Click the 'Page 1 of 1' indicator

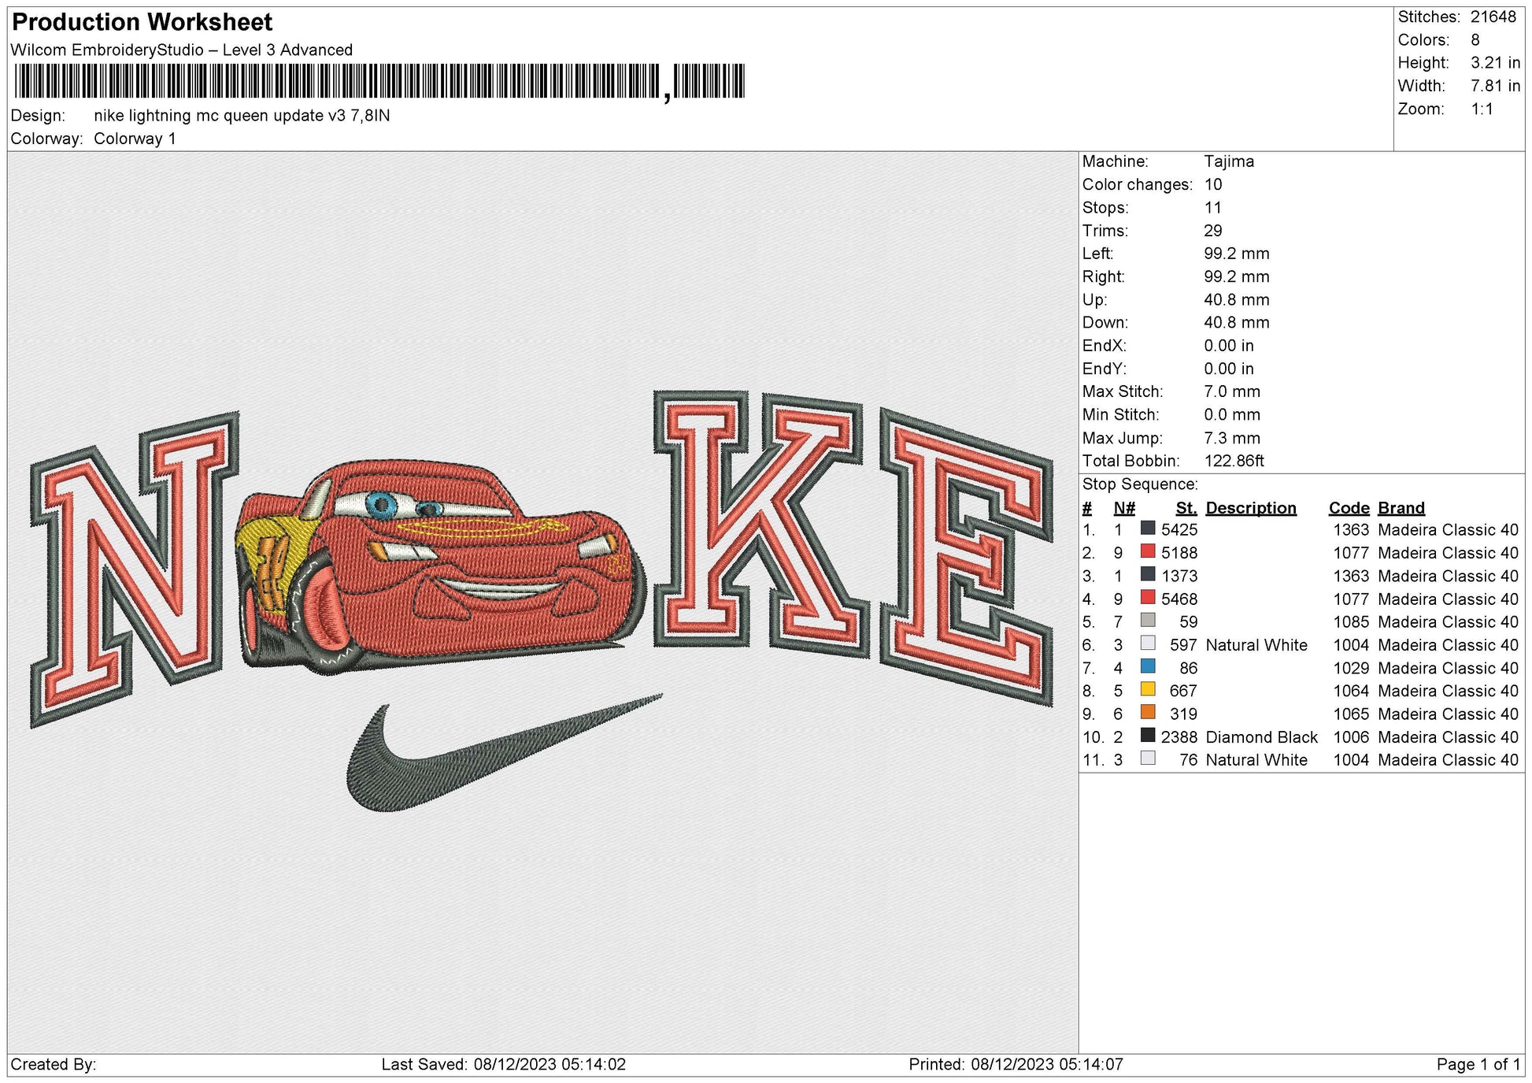coord(1478,1065)
